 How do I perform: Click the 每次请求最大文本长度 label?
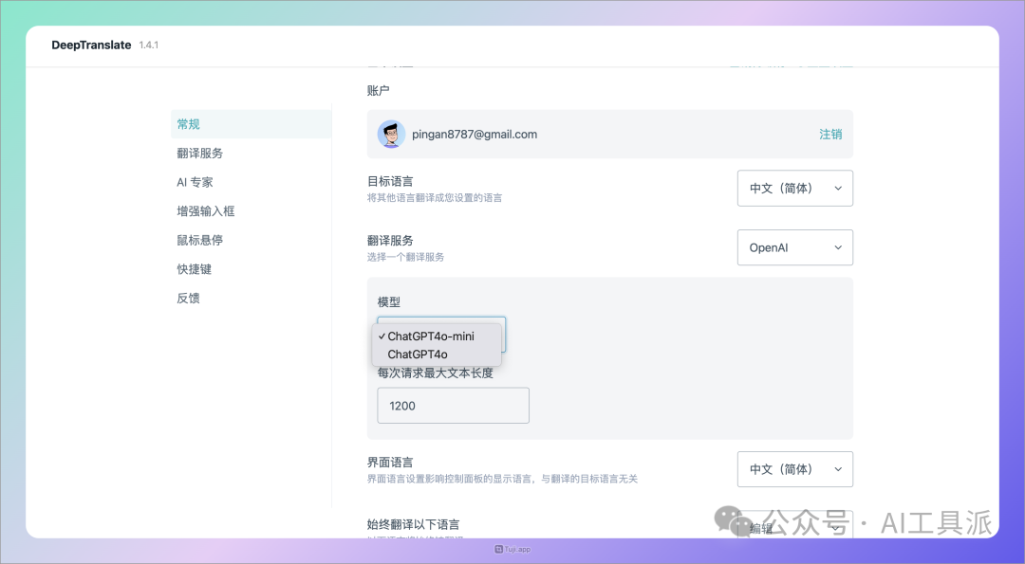[x=435, y=373]
